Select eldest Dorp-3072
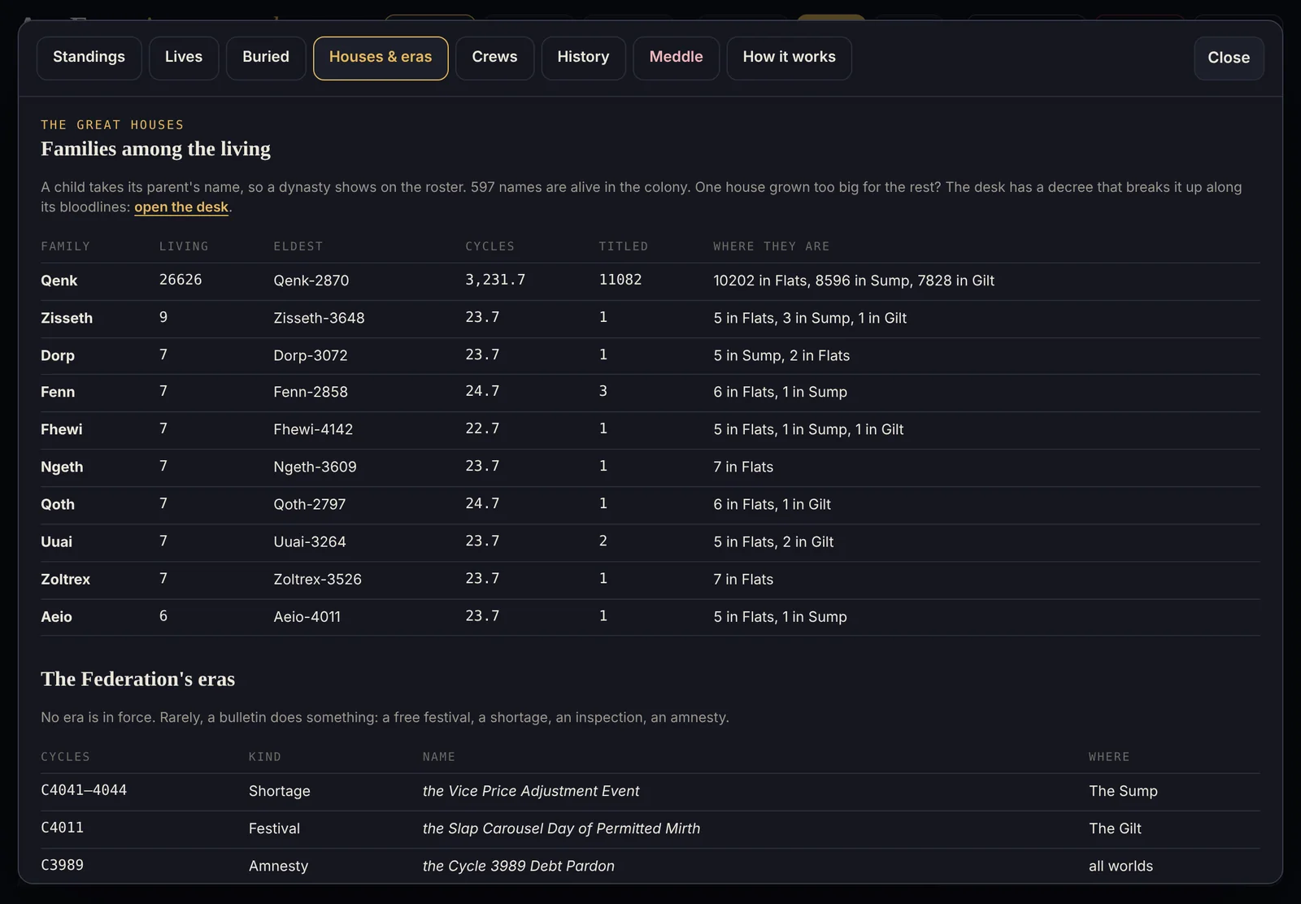This screenshot has height=904, width=1301. coord(311,355)
